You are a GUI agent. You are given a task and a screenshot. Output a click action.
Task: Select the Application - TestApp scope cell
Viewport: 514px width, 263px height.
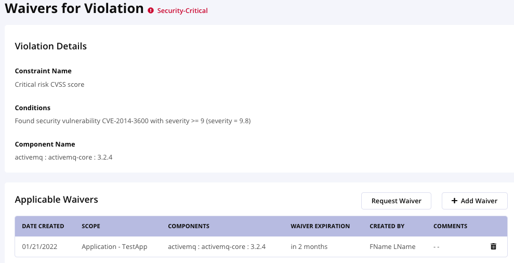(x=114, y=247)
